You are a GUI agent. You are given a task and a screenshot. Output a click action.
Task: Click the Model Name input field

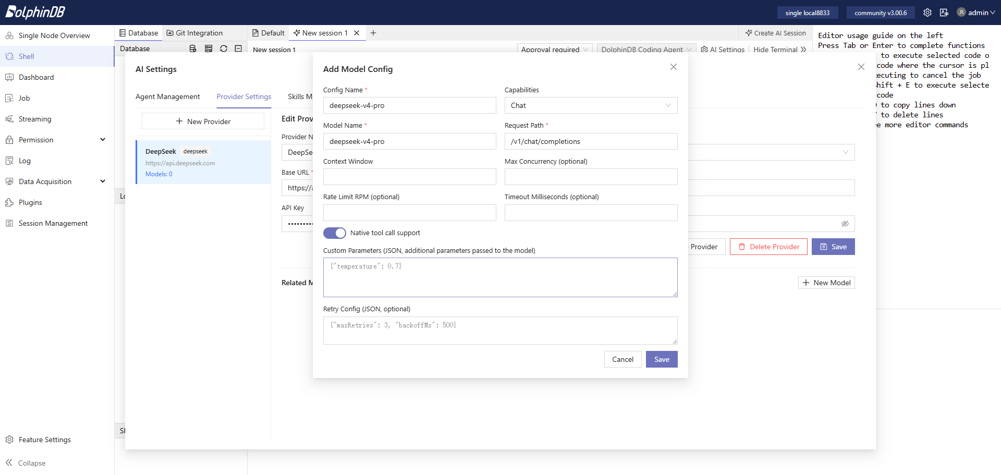tap(410, 141)
